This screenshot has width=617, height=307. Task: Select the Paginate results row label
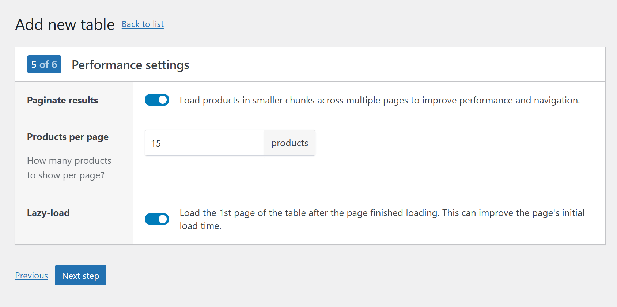pos(63,101)
